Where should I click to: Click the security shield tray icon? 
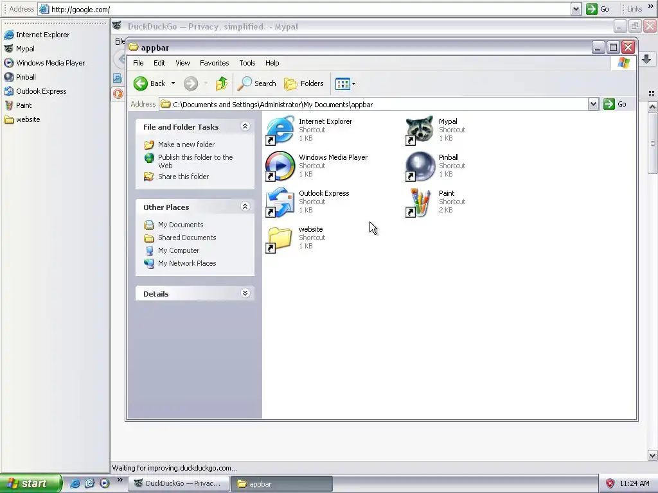click(610, 483)
